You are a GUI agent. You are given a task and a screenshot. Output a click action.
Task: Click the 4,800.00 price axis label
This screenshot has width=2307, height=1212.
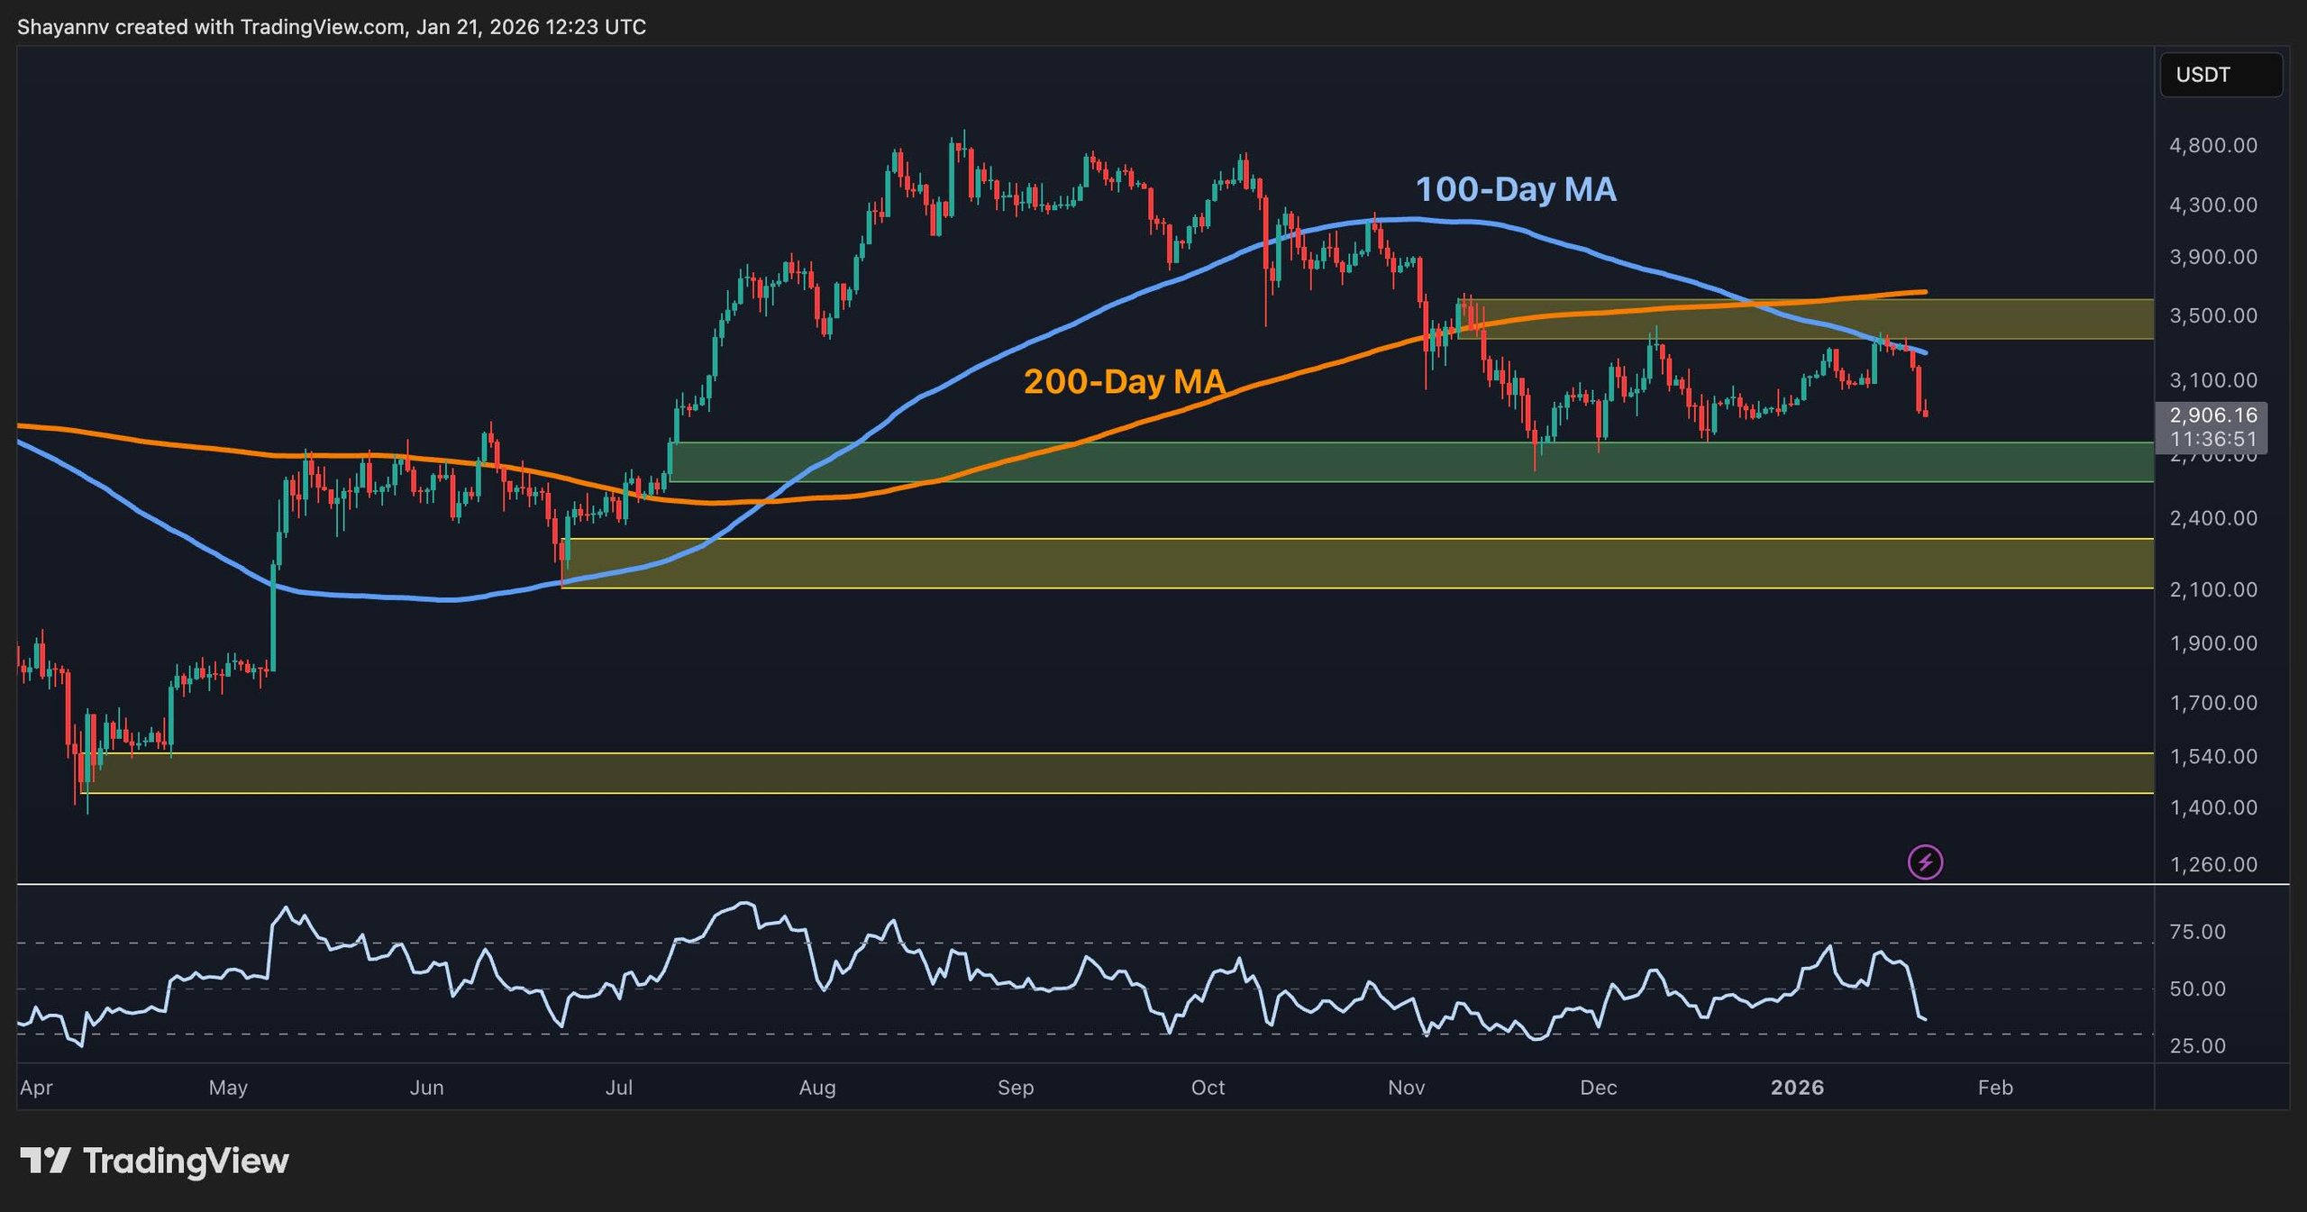tap(2212, 146)
